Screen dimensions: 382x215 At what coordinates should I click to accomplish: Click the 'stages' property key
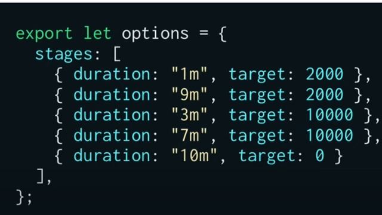(x=64, y=54)
